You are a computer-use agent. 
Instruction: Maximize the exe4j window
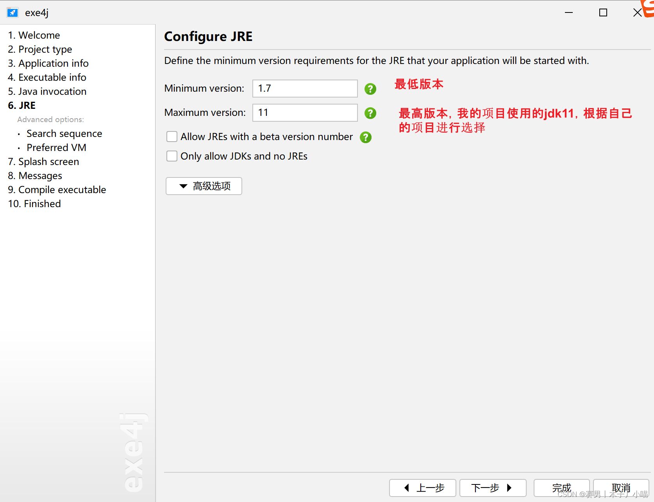click(603, 12)
